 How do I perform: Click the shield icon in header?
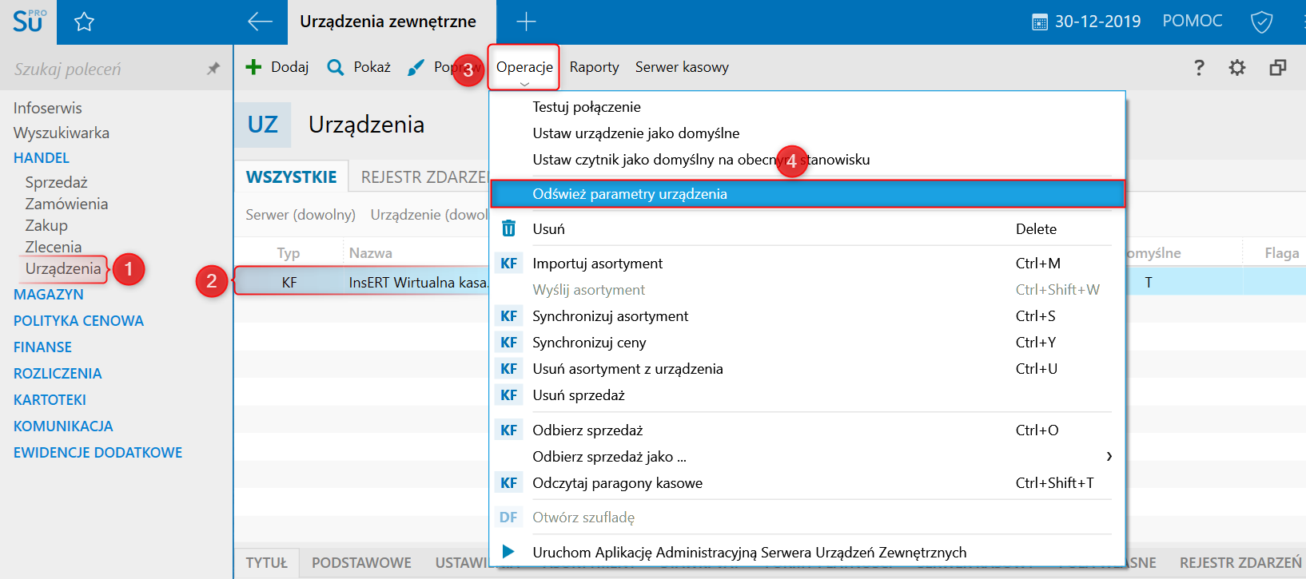(1261, 22)
